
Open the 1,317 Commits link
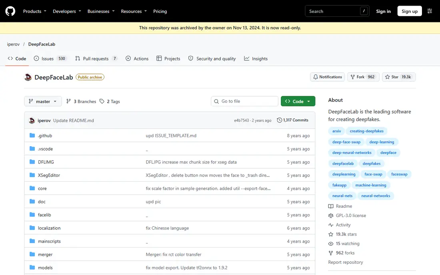[292, 120]
